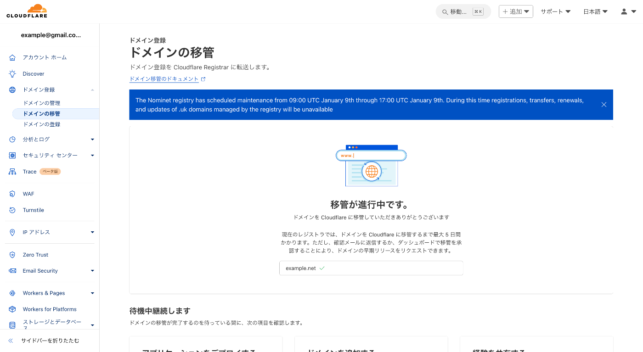Expand the 分析とログ section arrow
Image resolution: width=643 pixels, height=352 pixels.
point(92,140)
